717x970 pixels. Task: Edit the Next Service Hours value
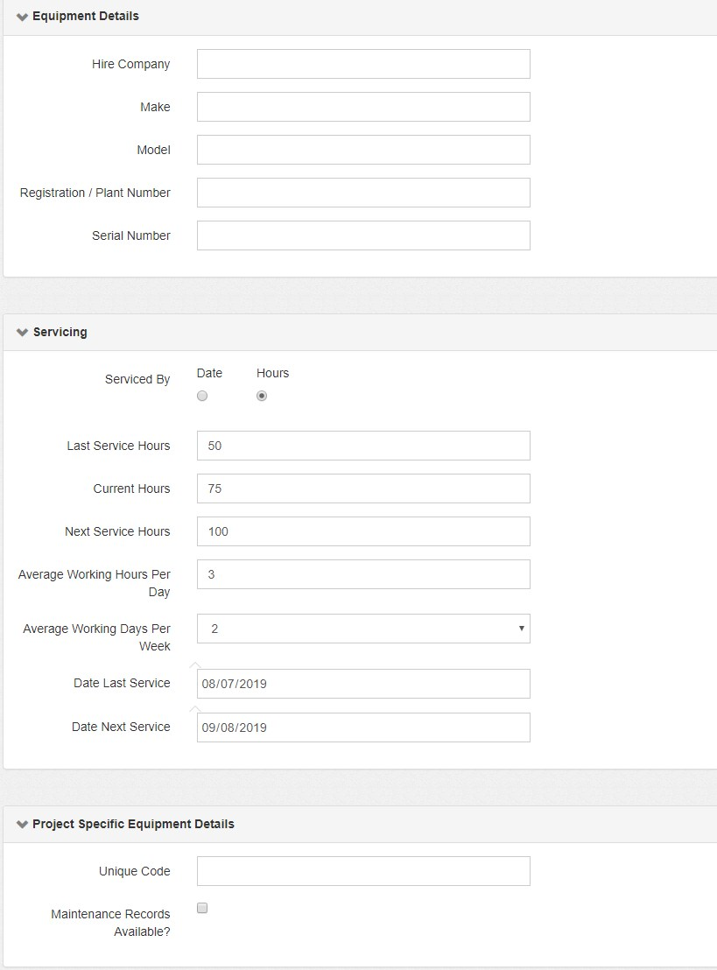[363, 531]
